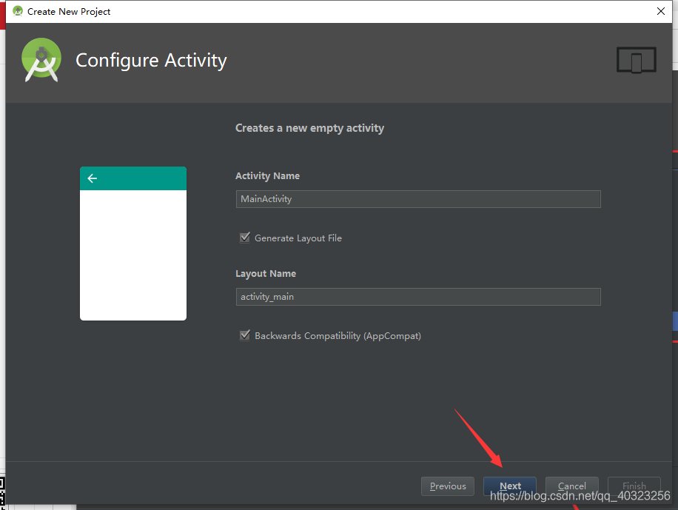Click the empty activity preview thumbnail
Image resolution: width=678 pixels, height=510 pixels.
(x=133, y=244)
